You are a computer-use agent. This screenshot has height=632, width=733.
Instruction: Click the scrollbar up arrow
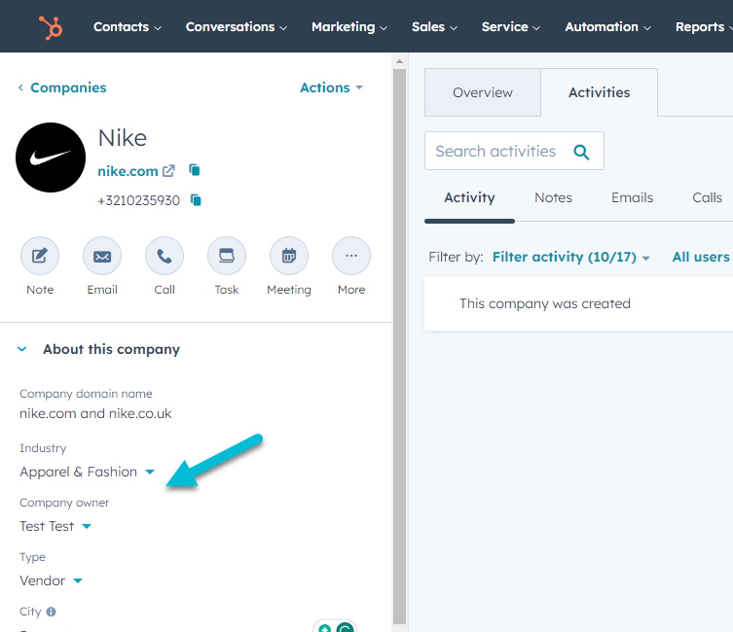(399, 61)
